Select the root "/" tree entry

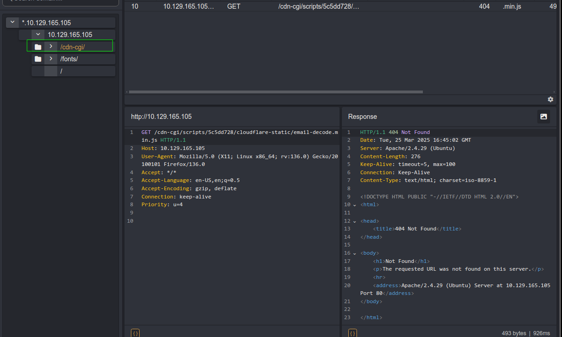[x=61, y=71]
